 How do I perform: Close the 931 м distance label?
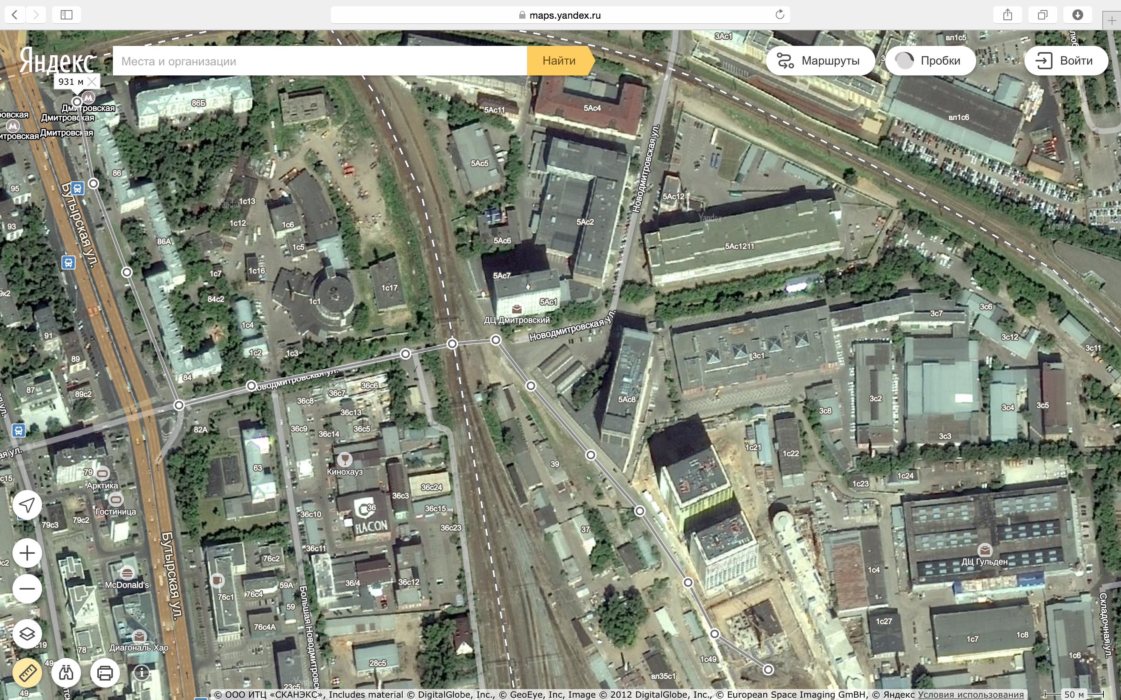(92, 82)
